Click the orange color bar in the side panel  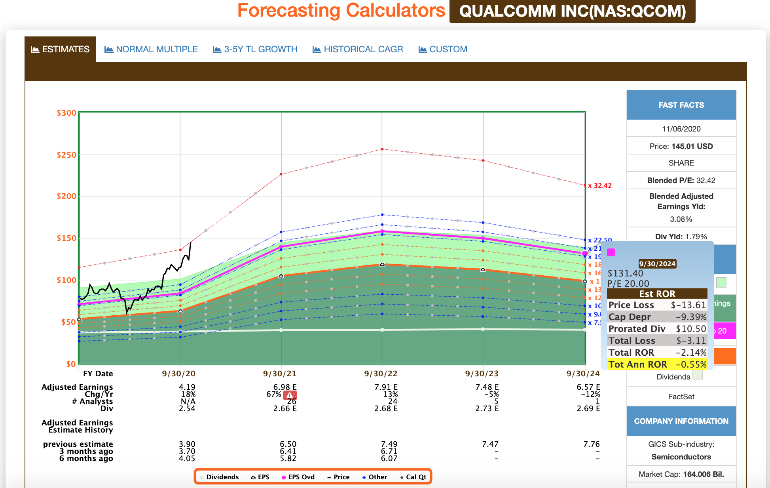tap(725, 356)
